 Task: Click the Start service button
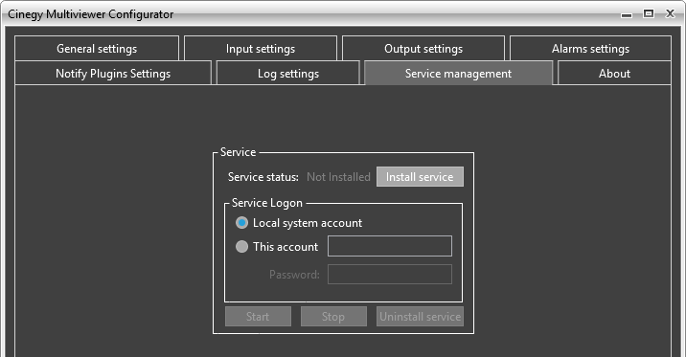coord(258,317)
